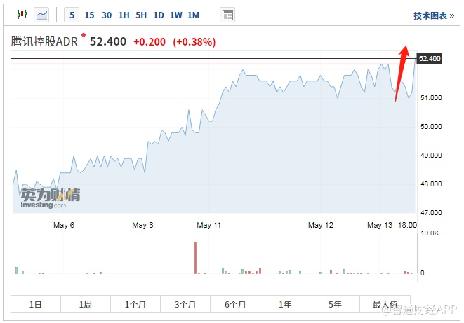Image resolution: width=464 pixels, height=323 pixels.
Task: Switch to area line chart type
Action: 41,15
